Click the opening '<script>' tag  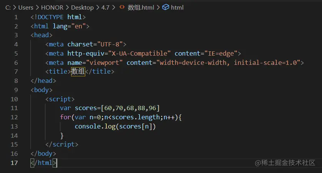click(x=60, y=99)
